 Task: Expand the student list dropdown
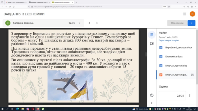(x=79, y=23)
